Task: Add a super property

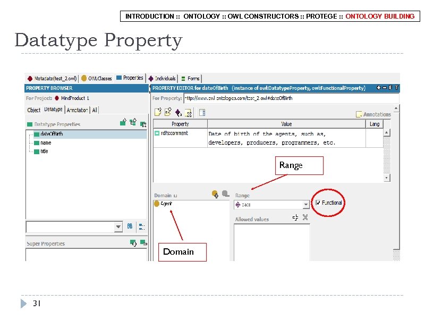Action: (x=133, y=243)
